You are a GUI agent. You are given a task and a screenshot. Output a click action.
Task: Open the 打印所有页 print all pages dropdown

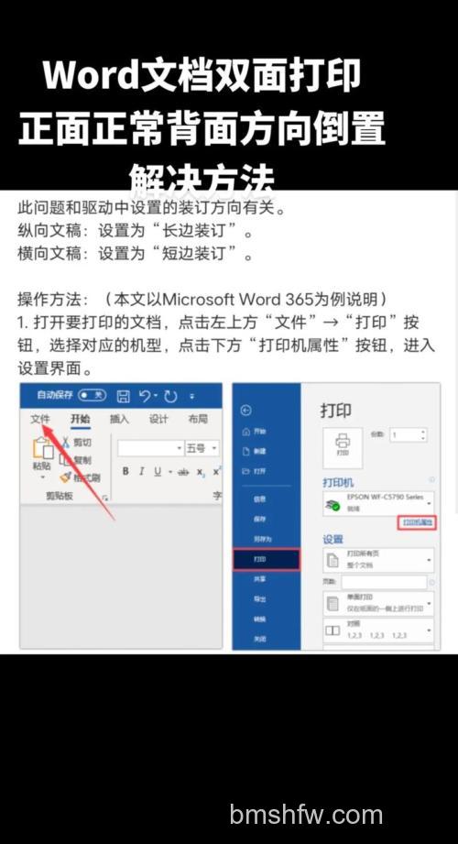(x=377, y=560)
